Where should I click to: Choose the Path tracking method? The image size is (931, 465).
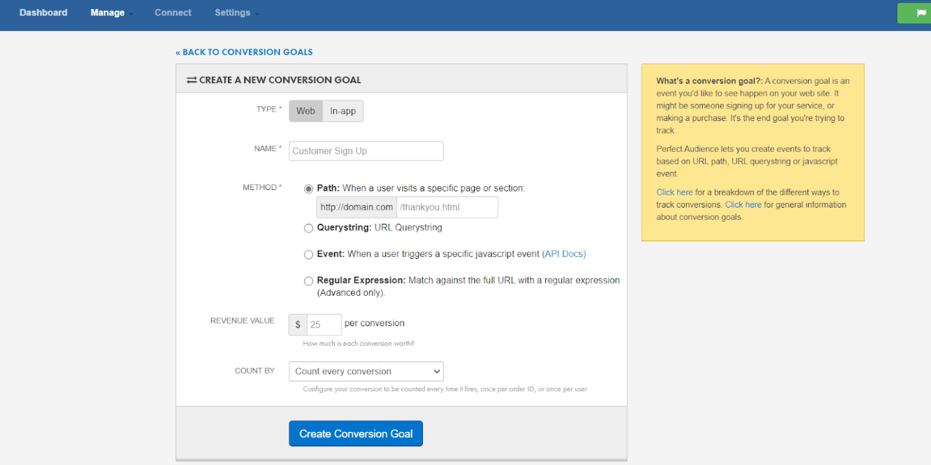(308, 189)
